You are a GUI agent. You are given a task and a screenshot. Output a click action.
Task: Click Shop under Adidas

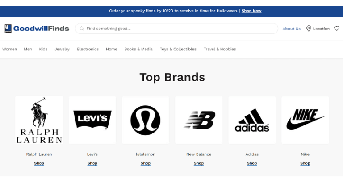[252, 163]
